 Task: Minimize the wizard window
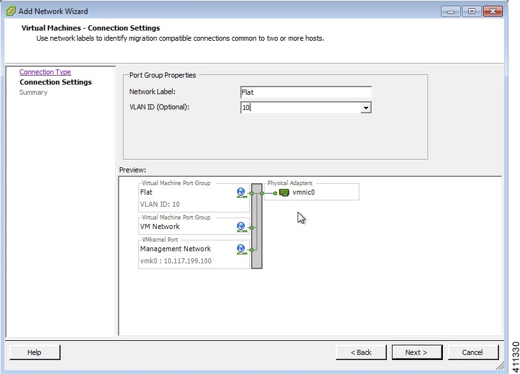451,11
